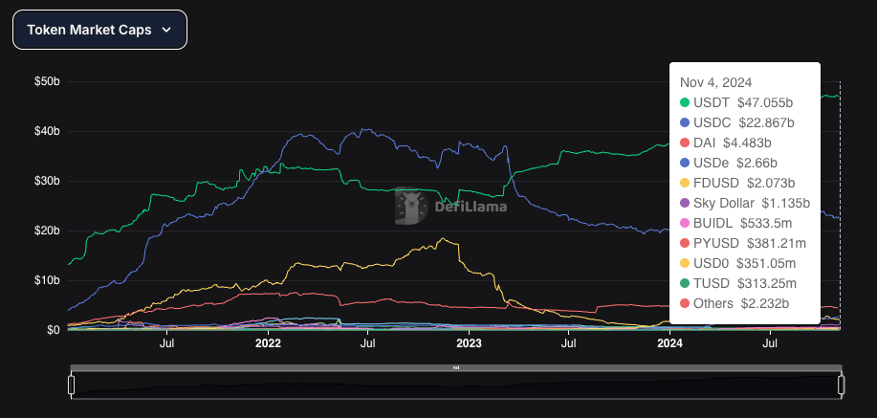Click the blue USDC color dot

click(x=685, y=122)
